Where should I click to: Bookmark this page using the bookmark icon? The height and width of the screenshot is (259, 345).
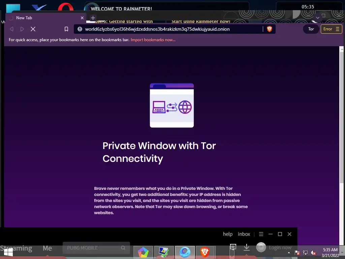(66, 29)
